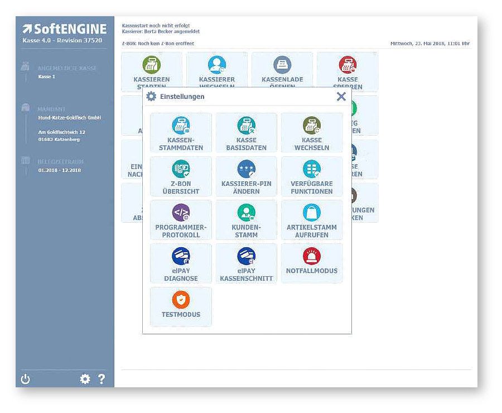Click Kassieren Starten tile in main window

point(152,71)
